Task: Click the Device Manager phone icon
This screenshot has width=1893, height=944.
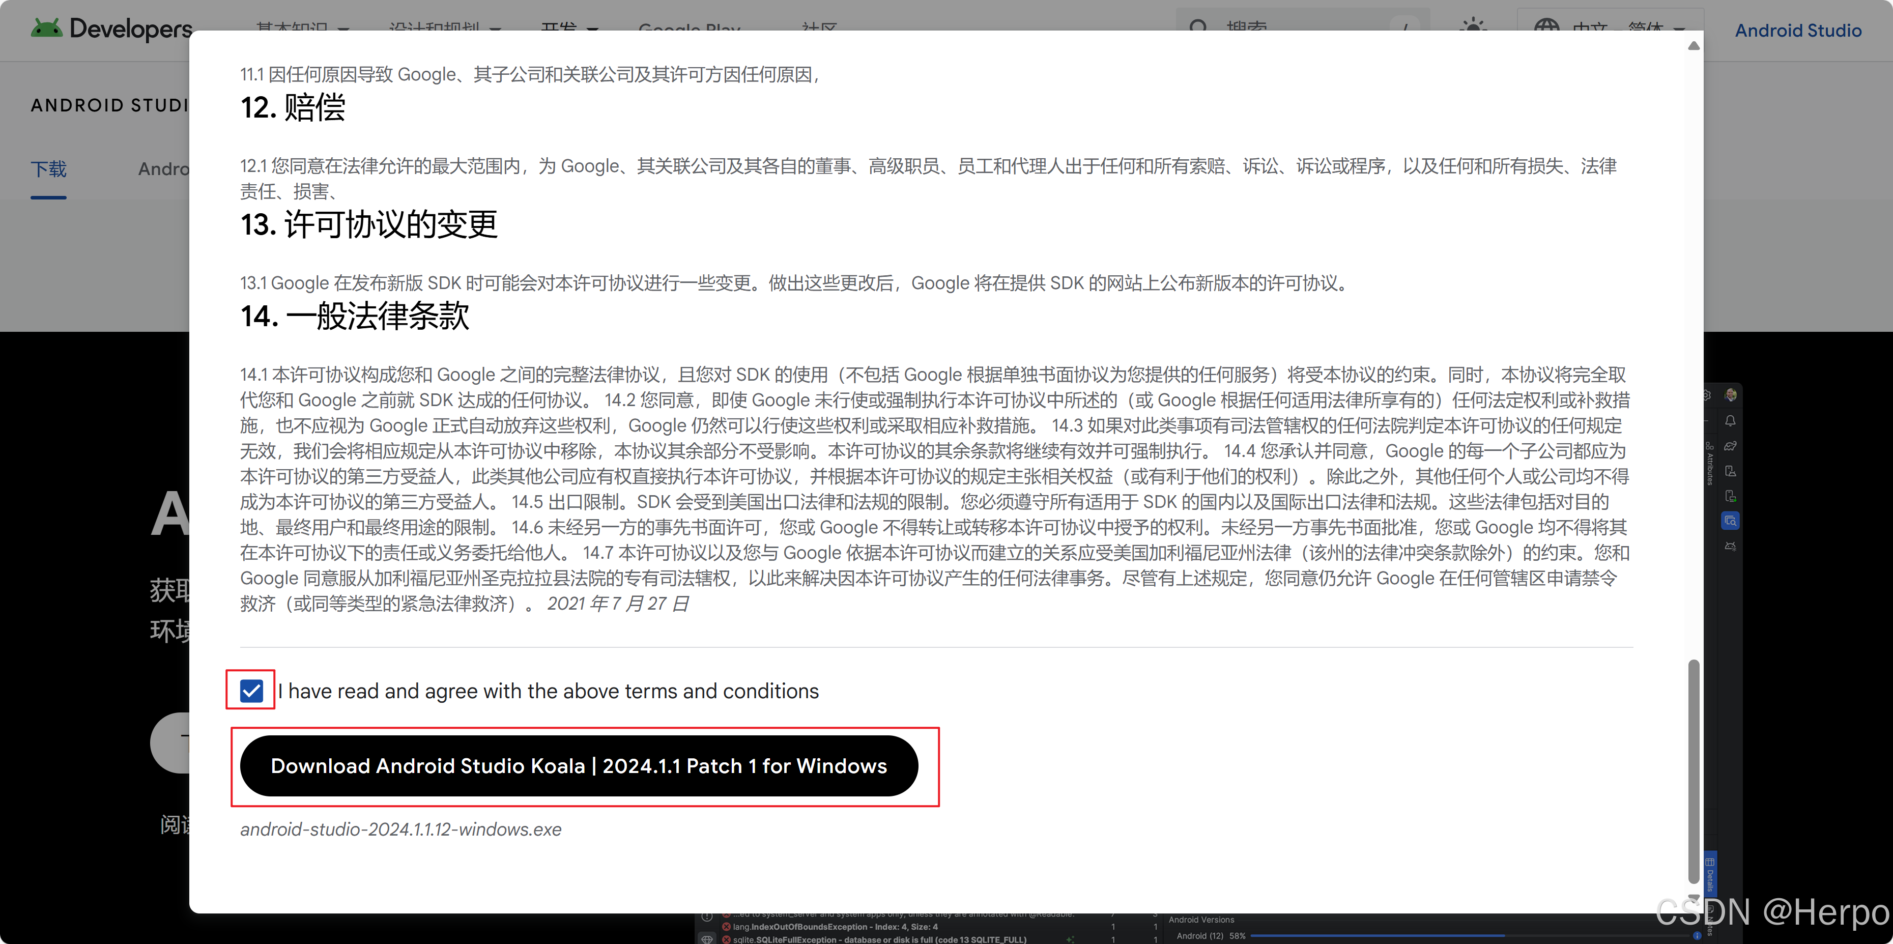Action: coord(1731,471)
